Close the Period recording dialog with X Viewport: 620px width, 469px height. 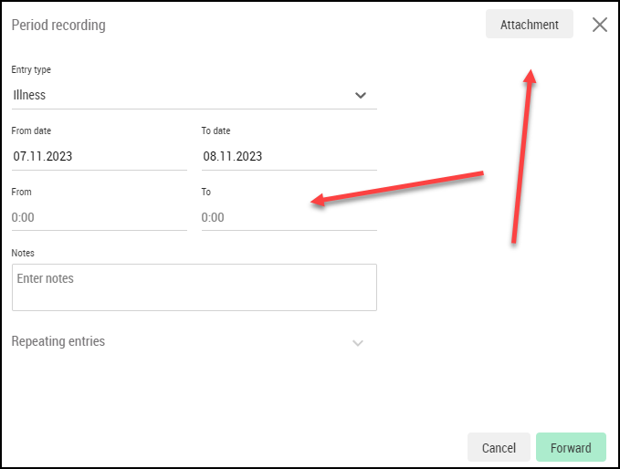(599, 25)
